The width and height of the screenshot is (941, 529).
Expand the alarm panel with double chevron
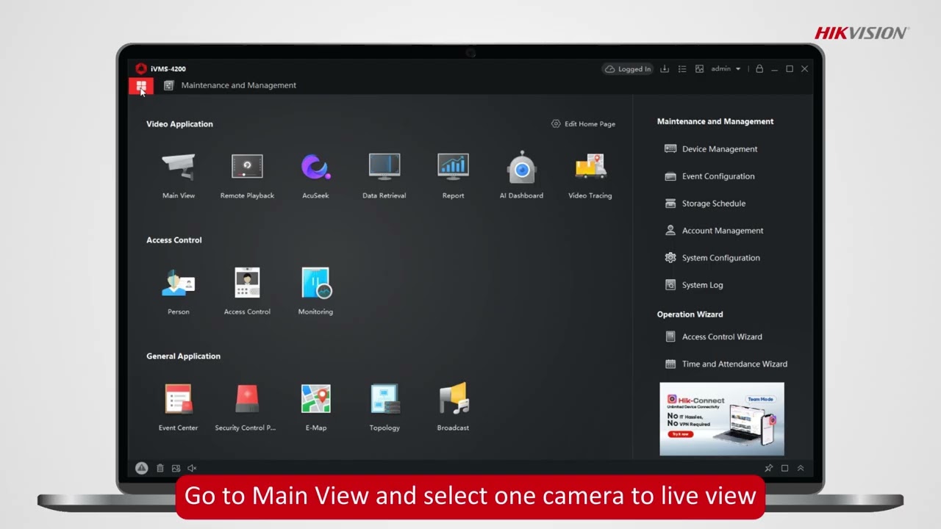(801, 468)
